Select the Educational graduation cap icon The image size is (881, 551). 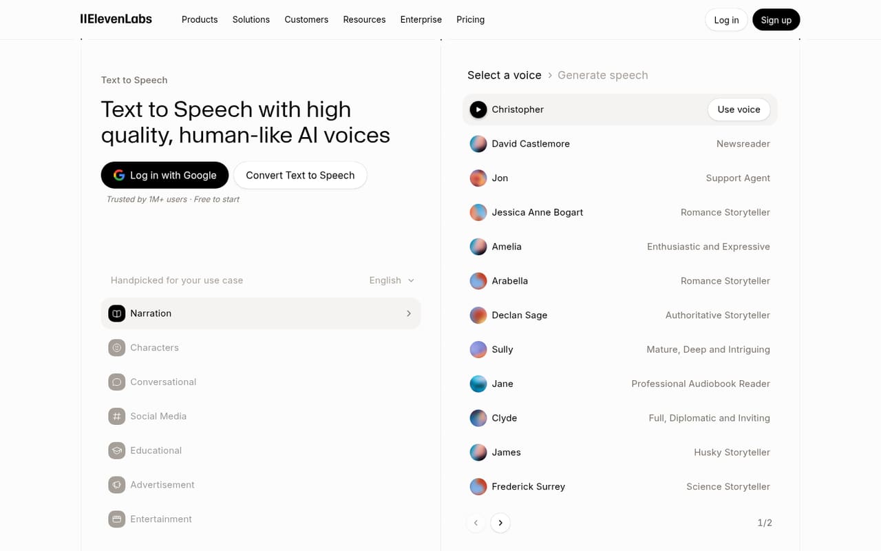pos(117,450)
